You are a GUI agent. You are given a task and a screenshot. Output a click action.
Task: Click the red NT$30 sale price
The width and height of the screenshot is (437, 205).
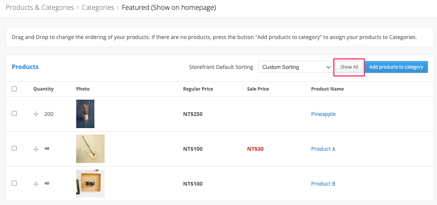tap(255, 149)
